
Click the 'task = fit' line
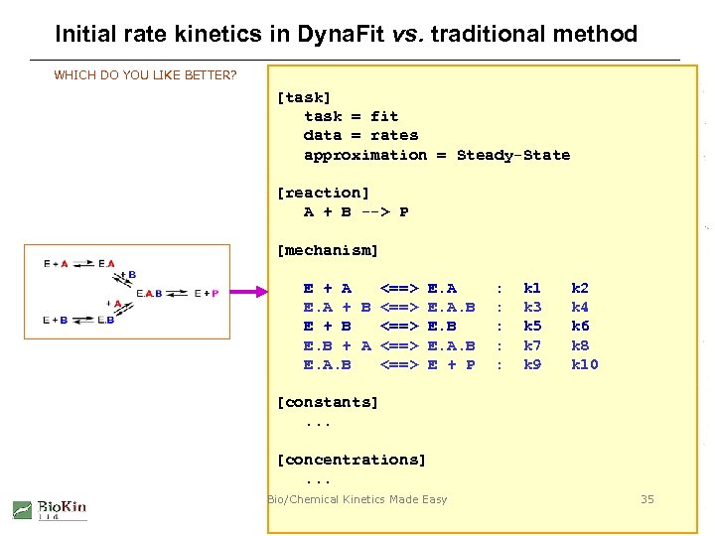pyautogui.click(x=351, y=117)
